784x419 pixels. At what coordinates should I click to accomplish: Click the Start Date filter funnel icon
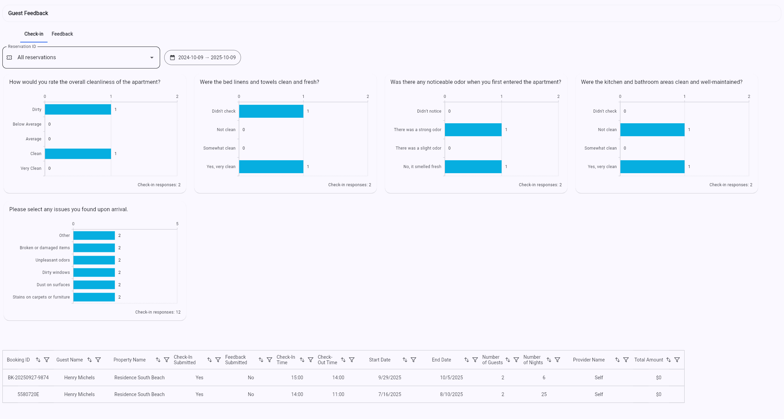pyautogui.click(x=413, y=360)
